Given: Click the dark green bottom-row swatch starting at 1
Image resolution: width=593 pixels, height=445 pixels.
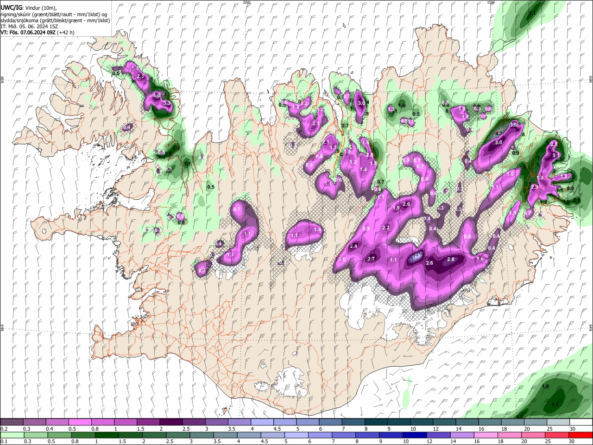Looking at the screenshot, I should (x=107, y=435).
